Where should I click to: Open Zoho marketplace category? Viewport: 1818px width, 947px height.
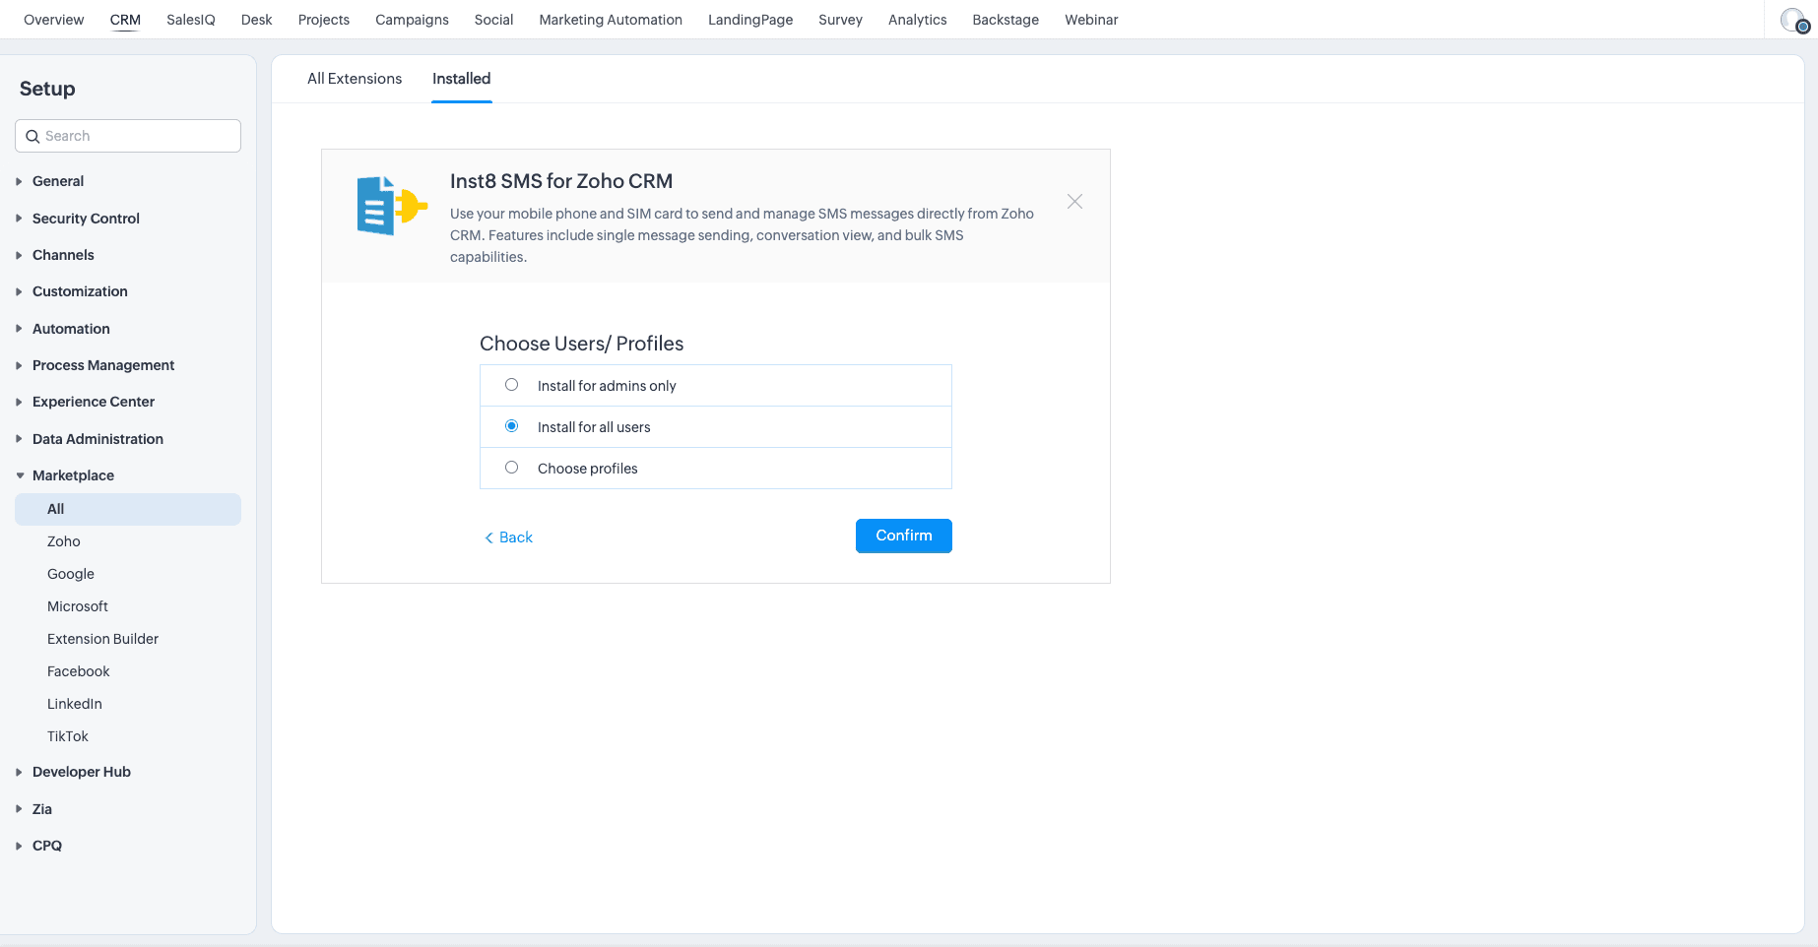(64, 541)
